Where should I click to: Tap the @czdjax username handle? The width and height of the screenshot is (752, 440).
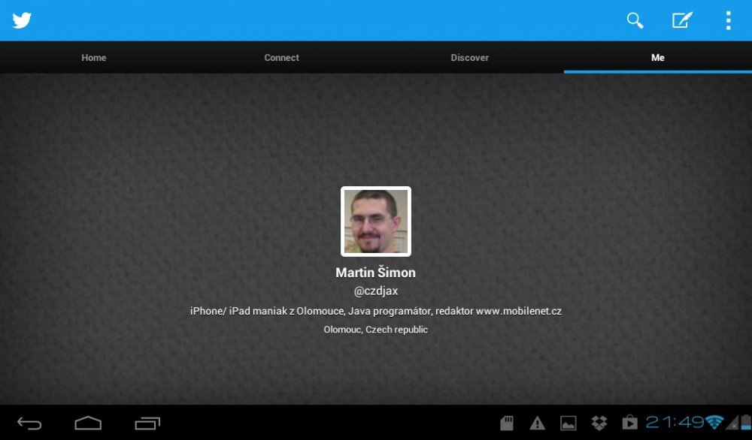376,291
